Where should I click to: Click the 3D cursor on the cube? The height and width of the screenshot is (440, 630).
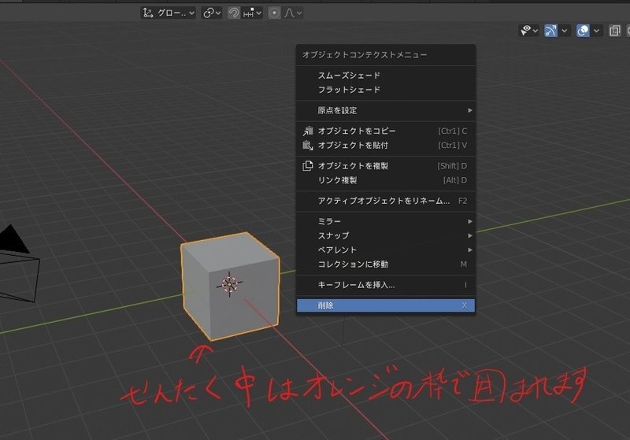229,284
